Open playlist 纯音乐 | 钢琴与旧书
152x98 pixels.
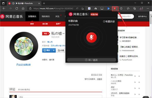[x=129, y=56]
